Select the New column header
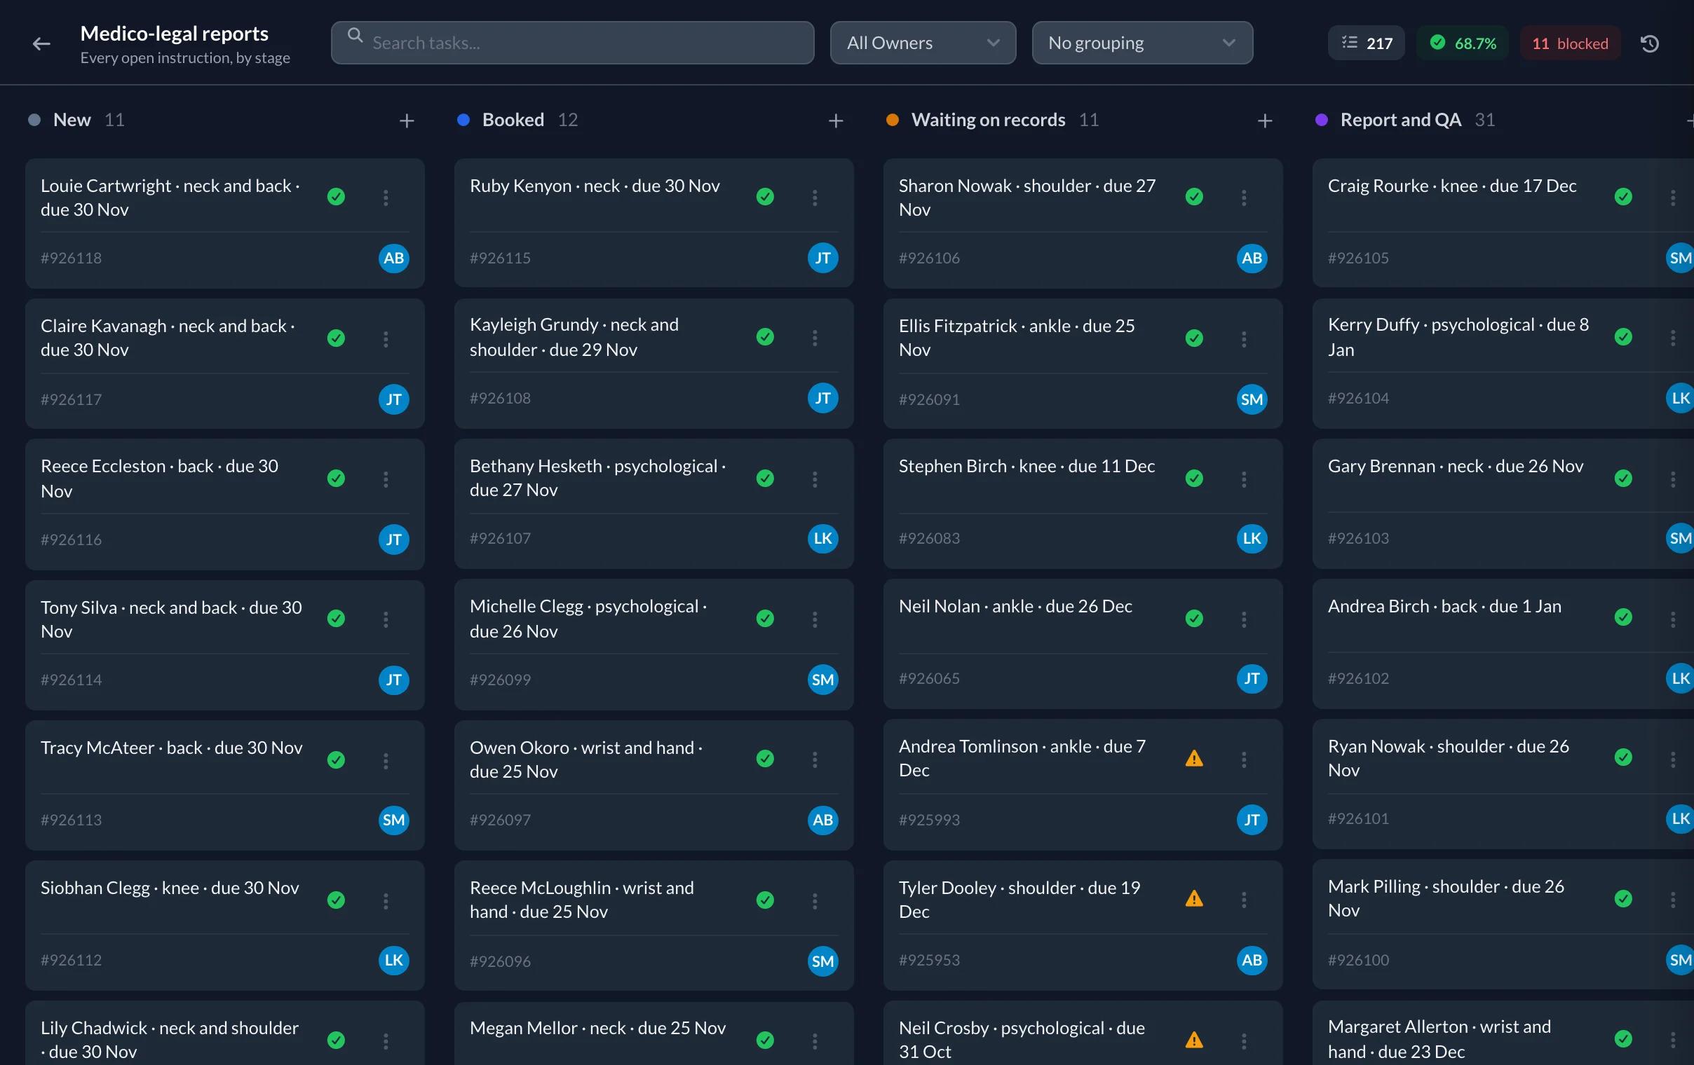Screen dimensions: 1694x1065 coord(72,121)
